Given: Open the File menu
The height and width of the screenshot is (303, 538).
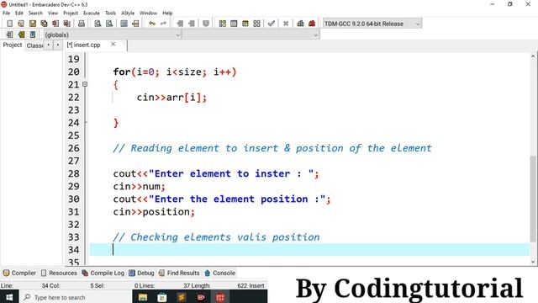Looking at the screenshot, I should pos(6,13).
